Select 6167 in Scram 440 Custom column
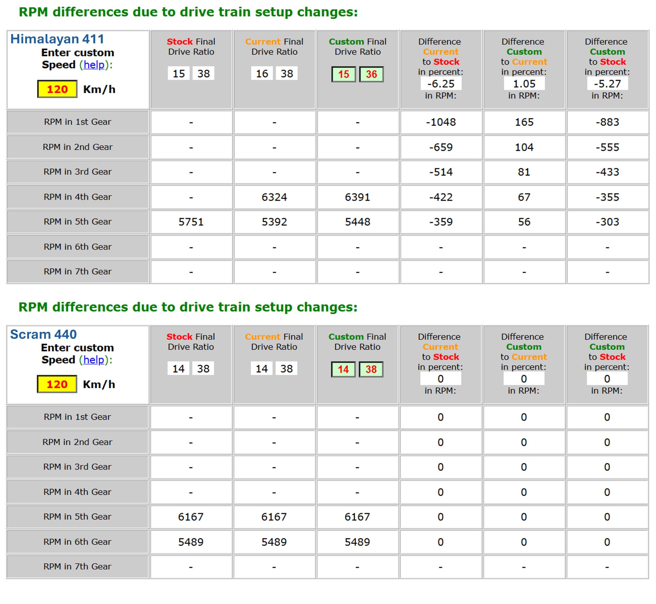 tap(357, 517)
